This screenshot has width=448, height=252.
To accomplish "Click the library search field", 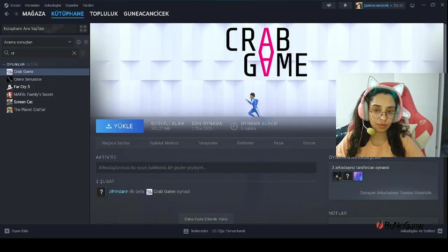I will pos(40,53).
